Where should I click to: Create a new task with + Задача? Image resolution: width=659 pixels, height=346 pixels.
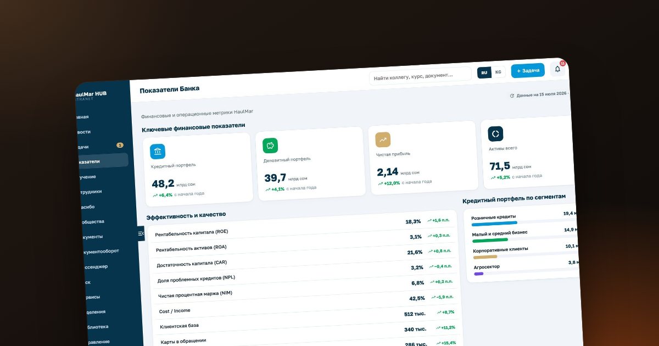[x=528, y=71]
